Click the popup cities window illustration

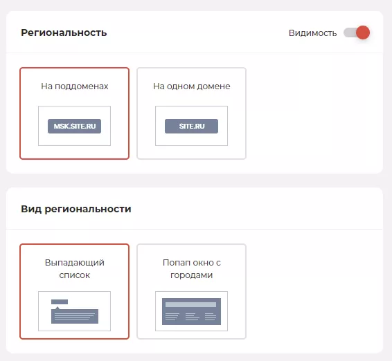pyautogui.click(x=192, y=311)
